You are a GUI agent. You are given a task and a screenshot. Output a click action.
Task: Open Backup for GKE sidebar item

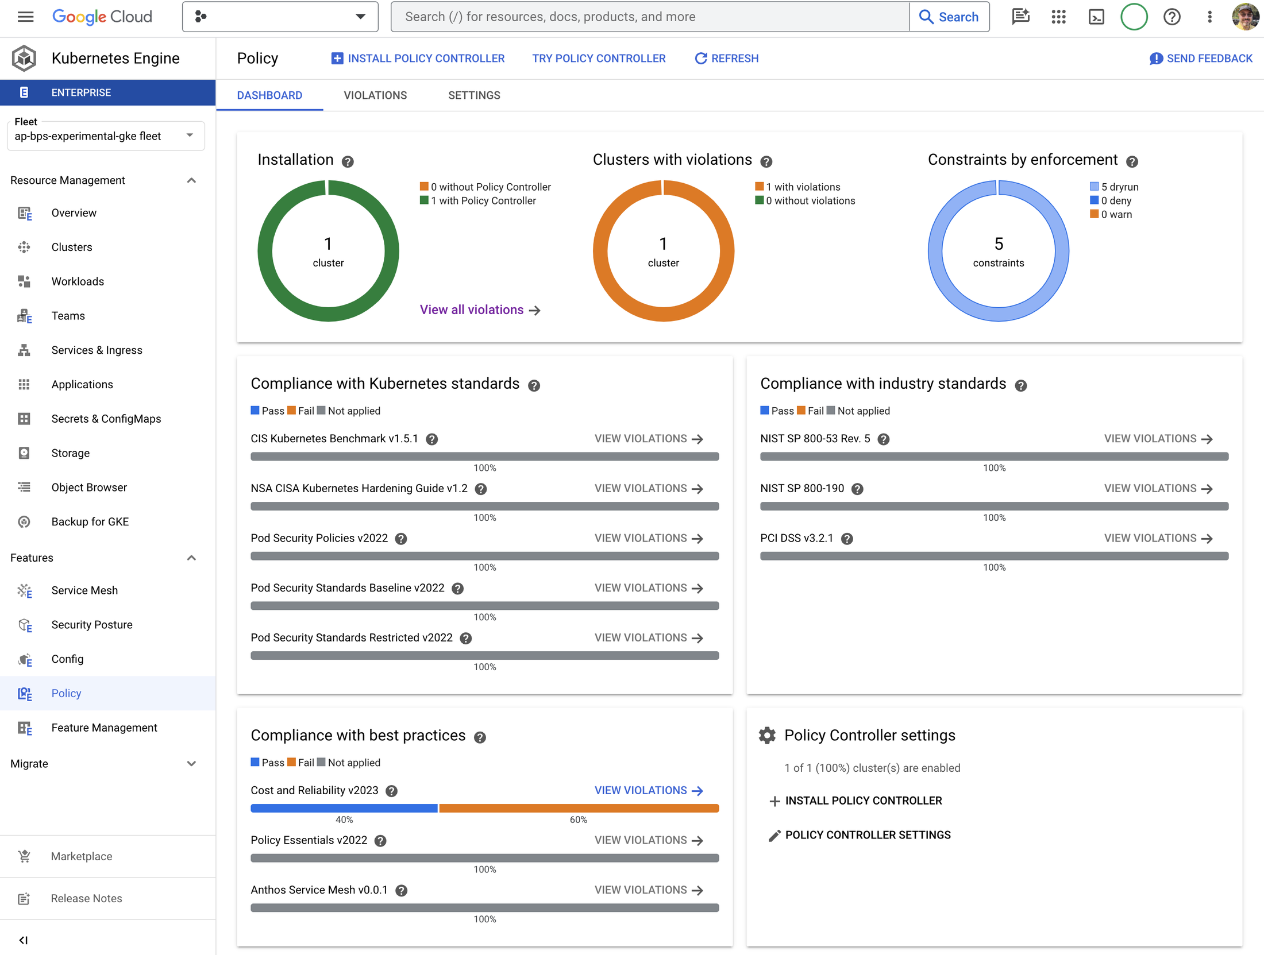tap(108, 522)
